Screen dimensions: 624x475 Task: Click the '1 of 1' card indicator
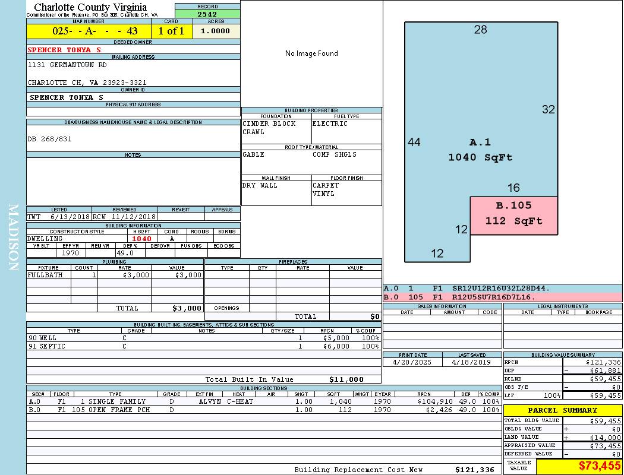click(x=171, y=31)
